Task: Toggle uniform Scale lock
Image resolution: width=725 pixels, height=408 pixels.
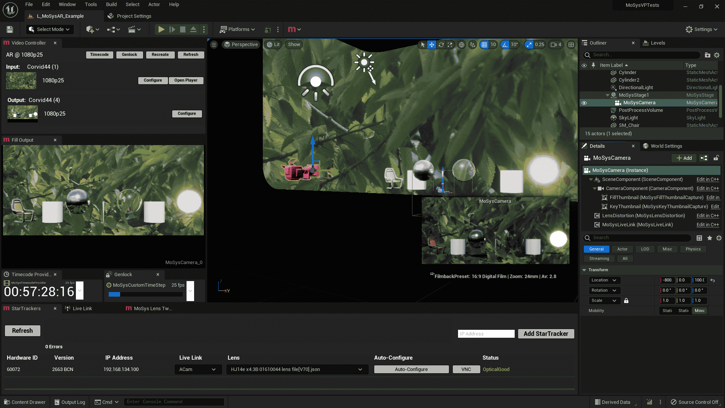Action: 626,301
